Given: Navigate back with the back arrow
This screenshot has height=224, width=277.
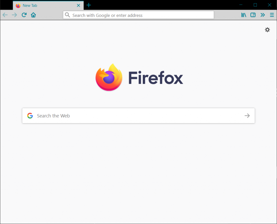Looking at the screenshot, I should coord(5,15).
